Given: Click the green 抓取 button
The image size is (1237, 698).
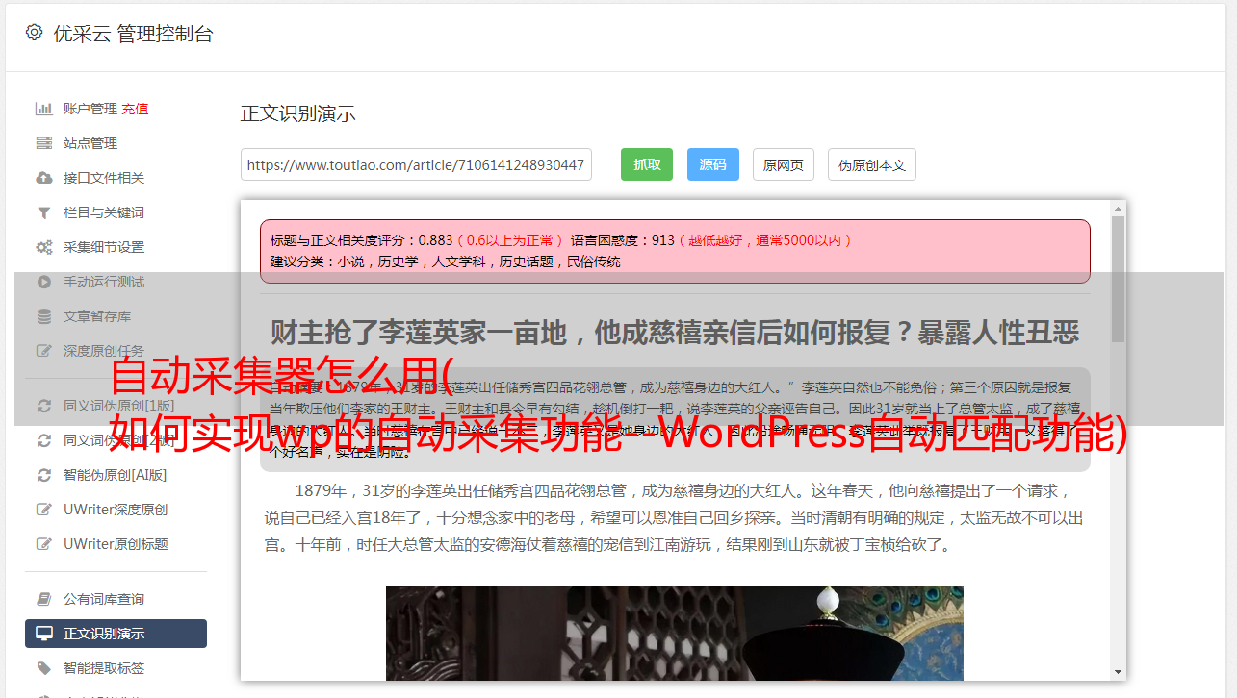Looking at the screenshot, I should [x=647, y=164].
